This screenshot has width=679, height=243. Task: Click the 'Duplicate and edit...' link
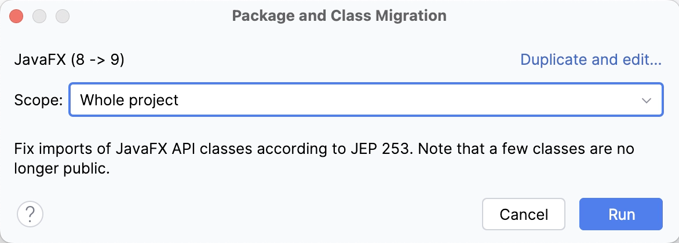[591, 60]
